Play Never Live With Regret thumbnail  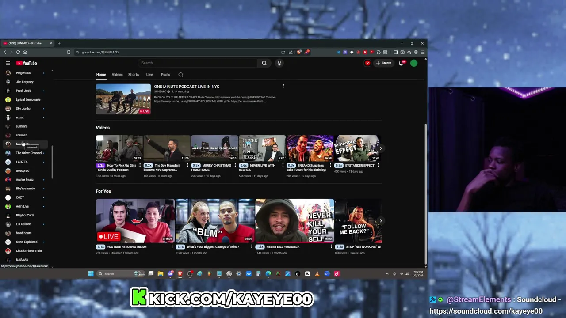tap(262, 148)
